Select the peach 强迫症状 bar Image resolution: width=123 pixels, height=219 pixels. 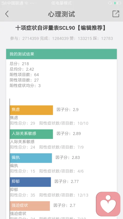point(30,206)
